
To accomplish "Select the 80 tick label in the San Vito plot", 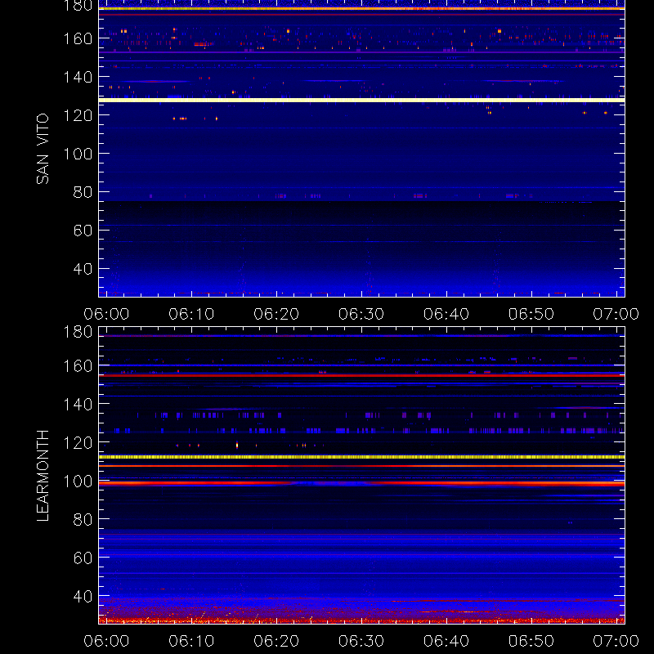I will point(83,192).
